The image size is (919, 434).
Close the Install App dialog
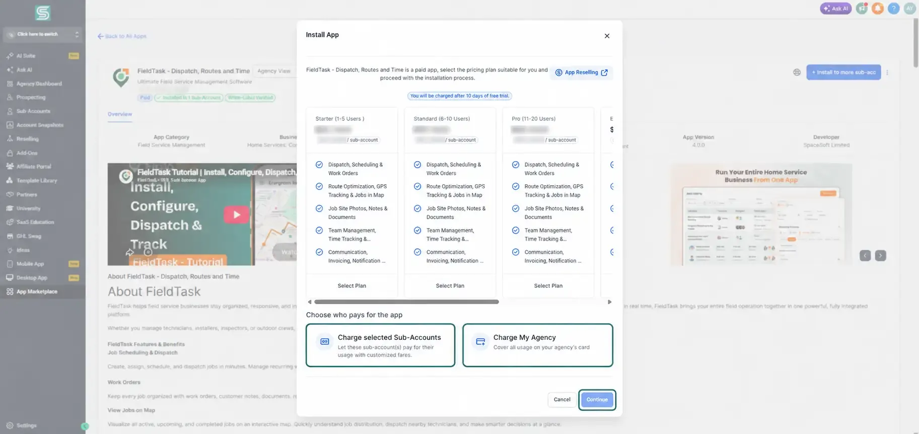coord(607,36)
